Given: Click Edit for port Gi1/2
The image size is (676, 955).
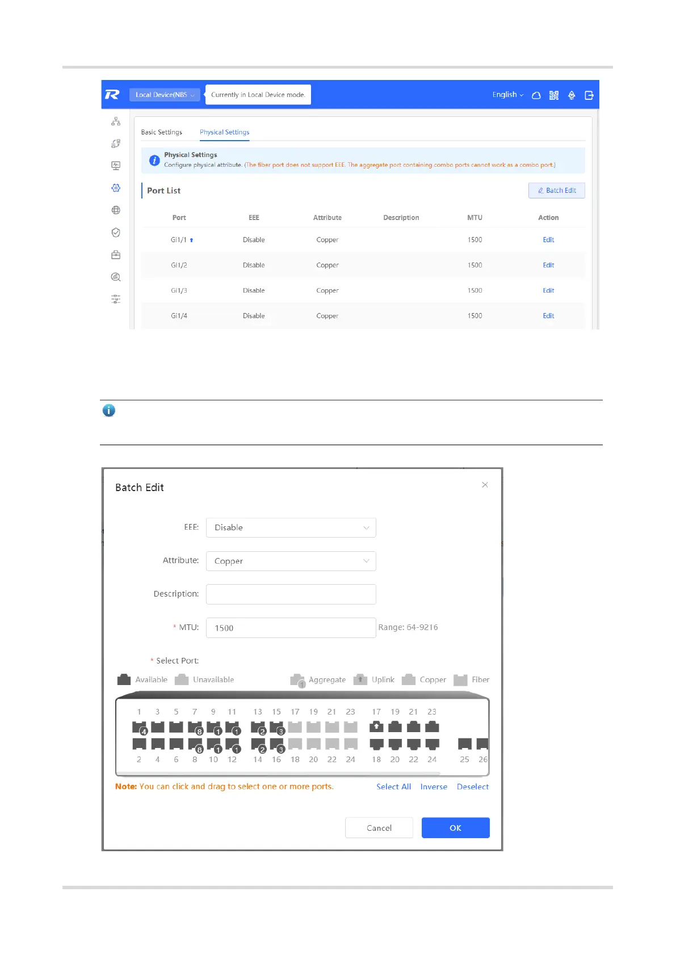Looking at the screenshot, I should tap(548, 265).
